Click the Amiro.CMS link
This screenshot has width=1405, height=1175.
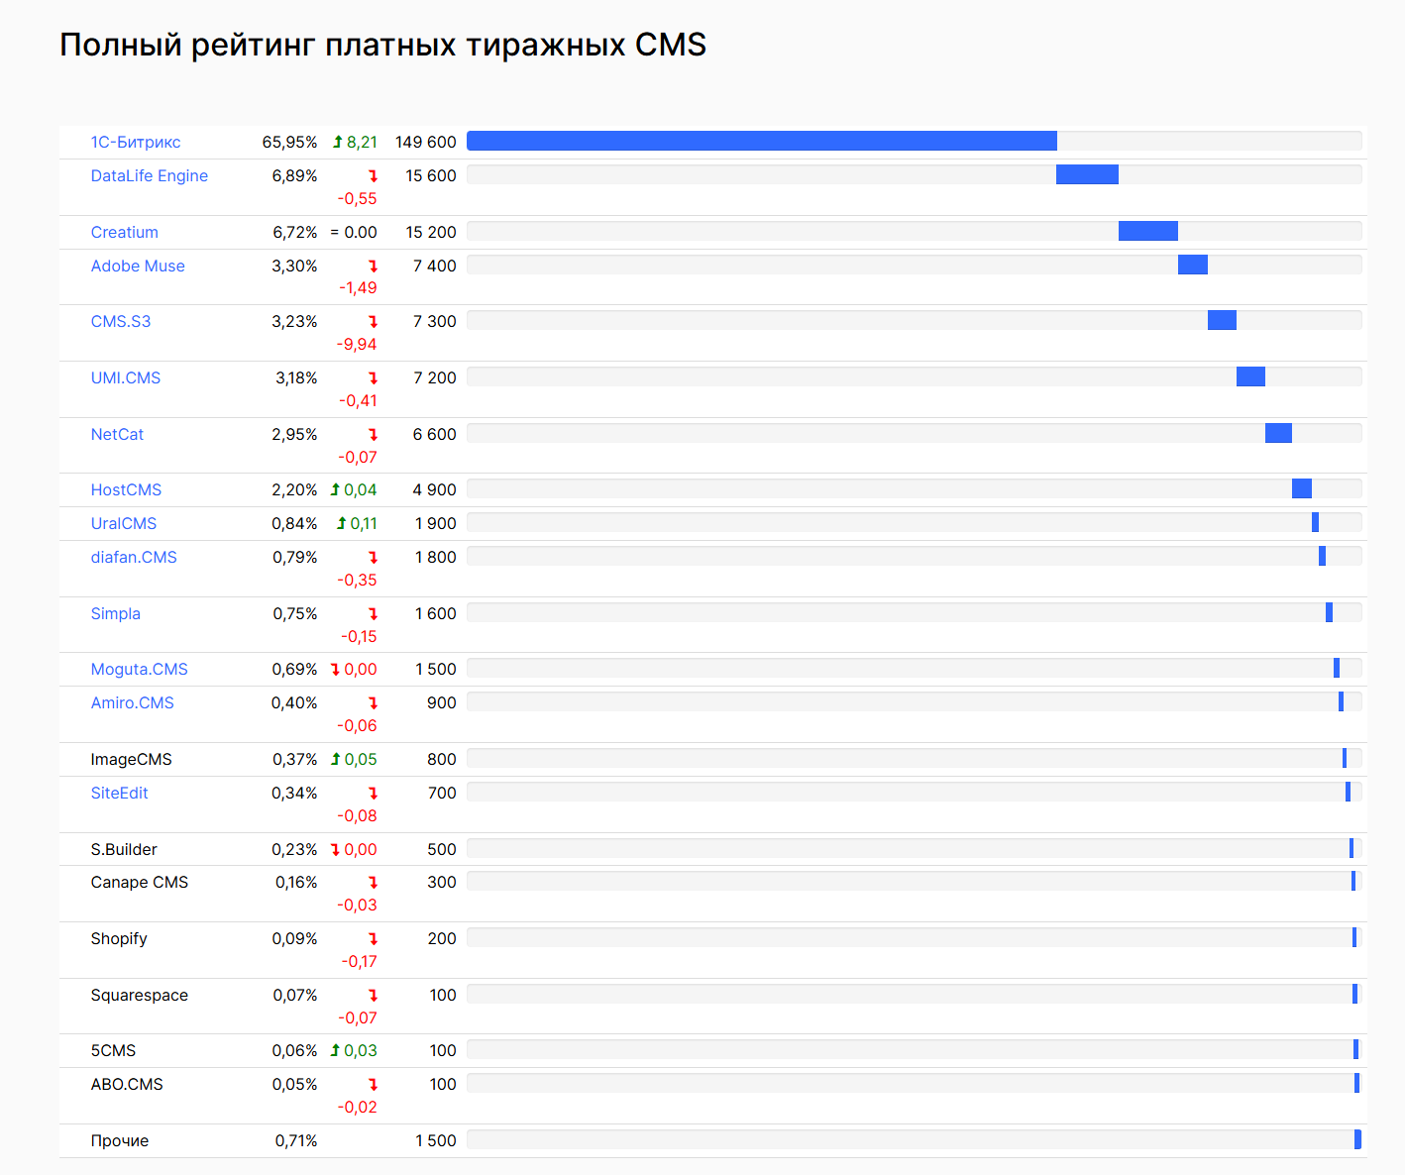[133, 702]
